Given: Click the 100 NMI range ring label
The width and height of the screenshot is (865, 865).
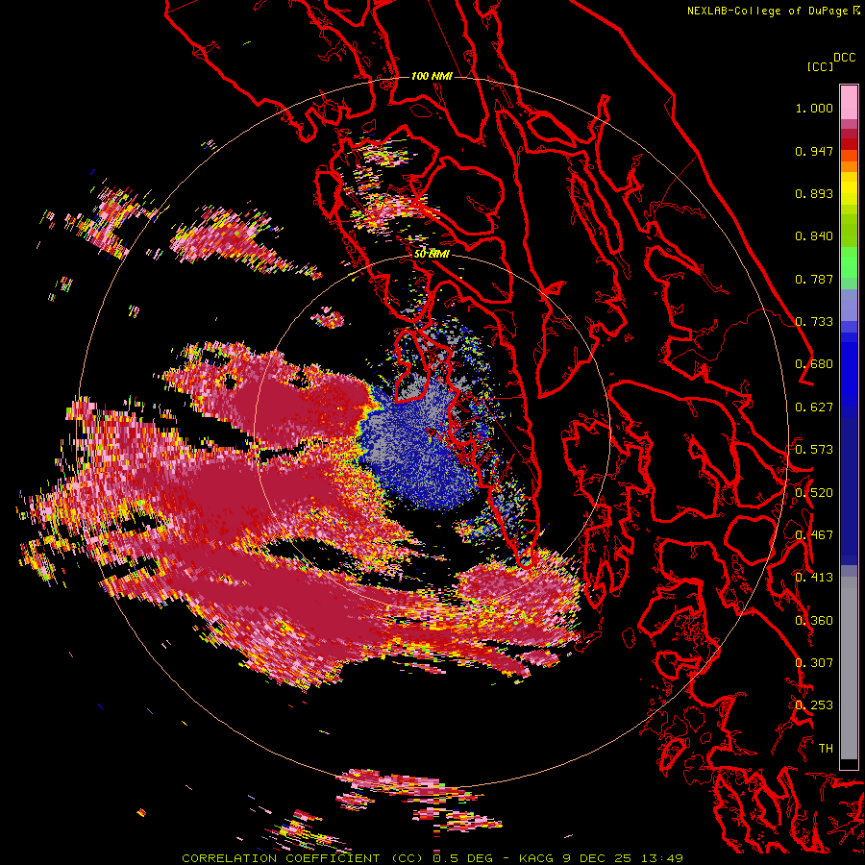Looking at the screenshot, I should (432, 76).
